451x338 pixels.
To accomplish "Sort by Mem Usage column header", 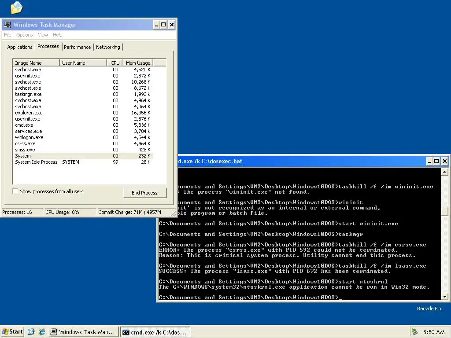I will coord(138,63).
